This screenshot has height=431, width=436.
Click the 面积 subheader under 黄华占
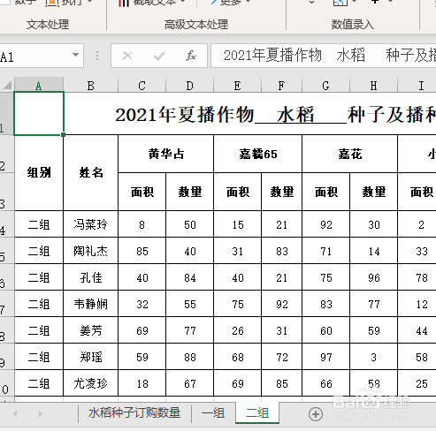tap(142, 192)
